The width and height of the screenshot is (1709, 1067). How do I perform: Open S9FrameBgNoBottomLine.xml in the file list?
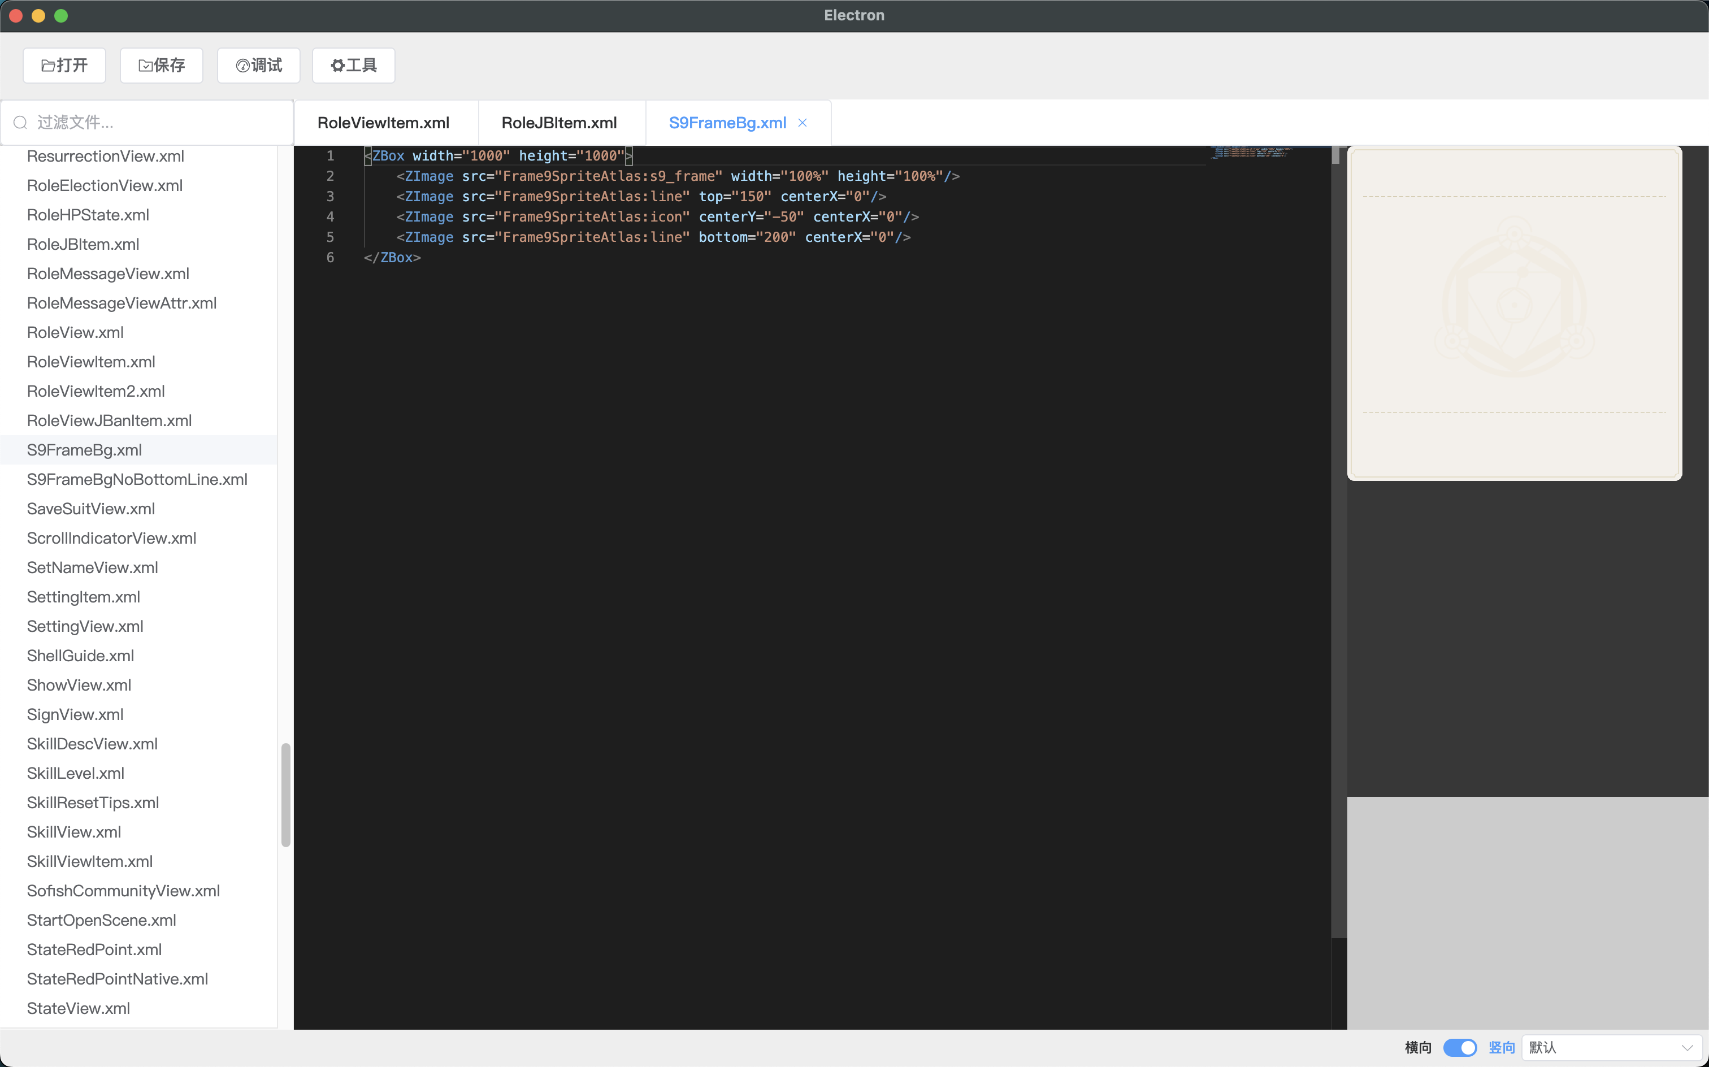[x=137, y=479]
